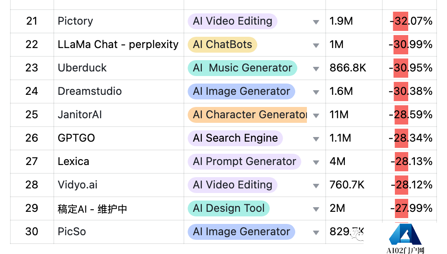The image size is (447, 254).
Task: Select the LLaMa Chat - perplexity cell
Action: point(119,45)
